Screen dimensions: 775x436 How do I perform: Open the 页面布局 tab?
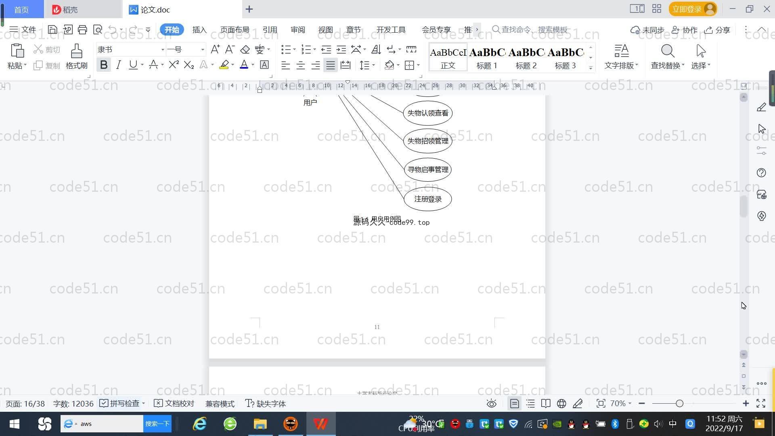tap(235, 29)
